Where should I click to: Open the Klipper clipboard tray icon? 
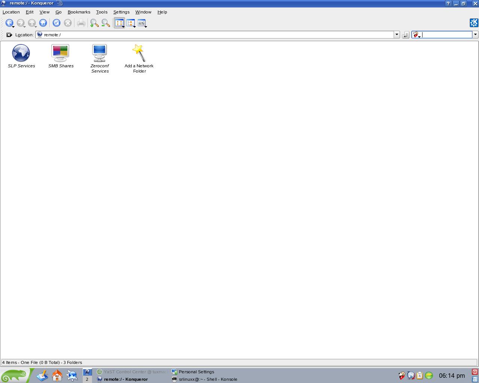(x=420, y=376)
